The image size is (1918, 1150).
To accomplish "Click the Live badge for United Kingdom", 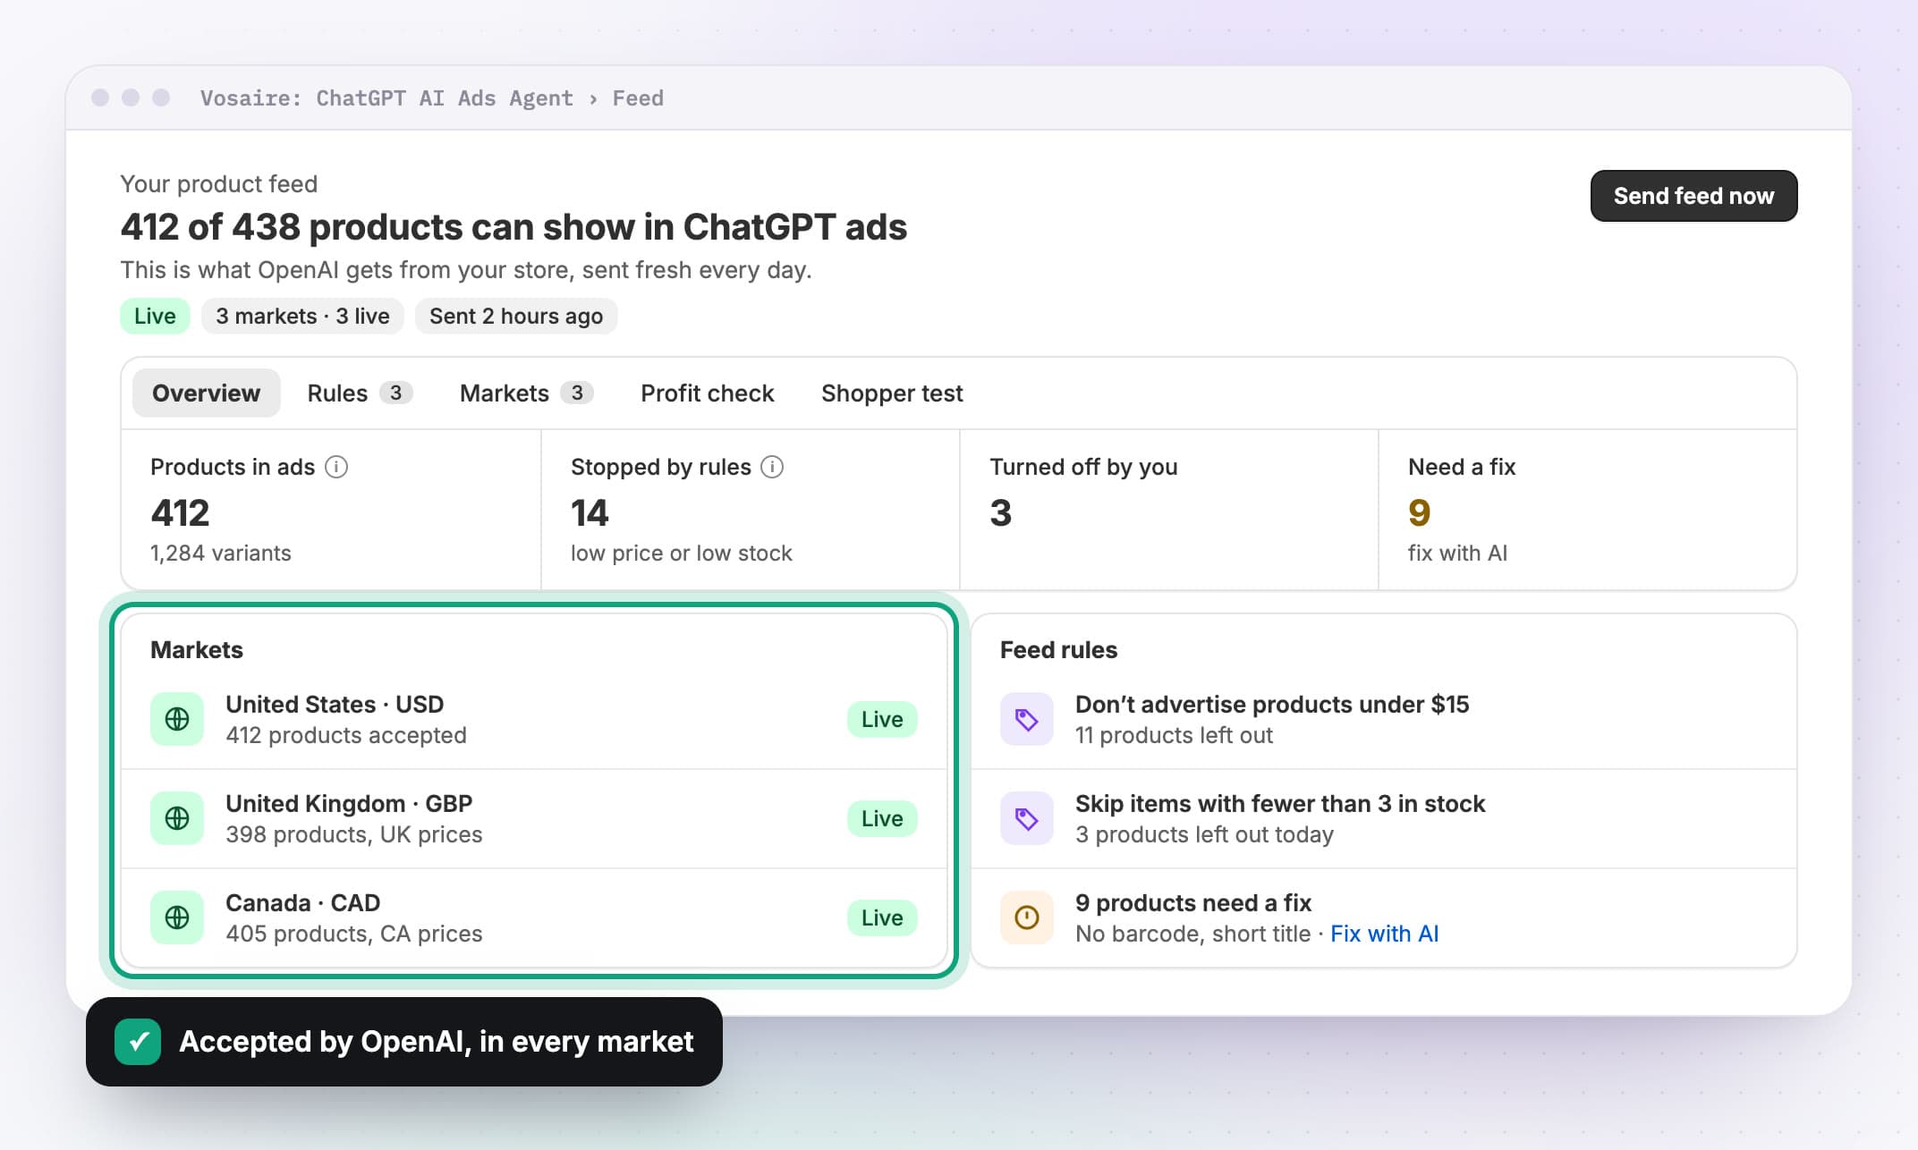I will pos(882,818).
